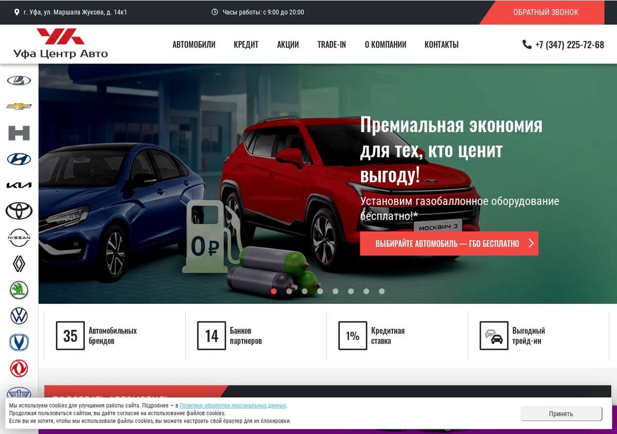Open the Lada brand logo in sidebar
This screenshot has height=434, width=617.
tap(19, 80)
